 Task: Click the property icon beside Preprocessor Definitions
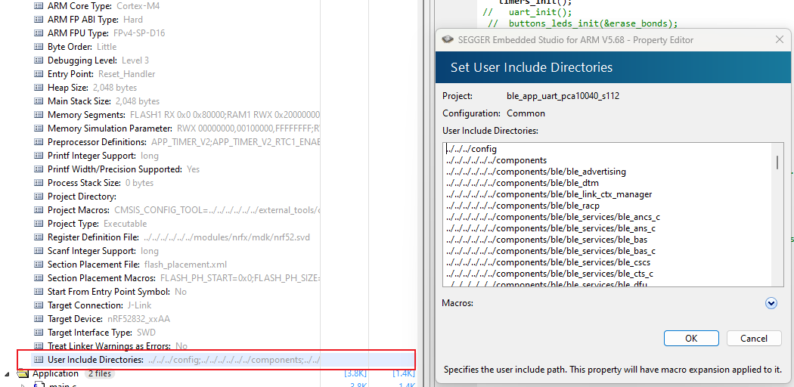[x=38, y=142]
